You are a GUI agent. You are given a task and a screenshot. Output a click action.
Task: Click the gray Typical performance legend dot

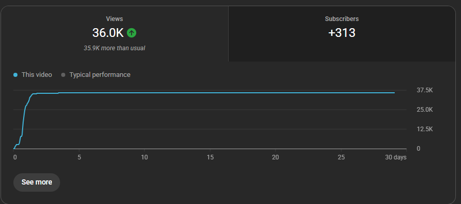[x=63, y=75]
